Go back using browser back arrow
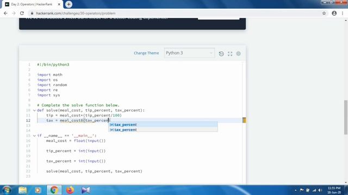Viewport: 348px width, 195px height. click(x=5, y=13)
